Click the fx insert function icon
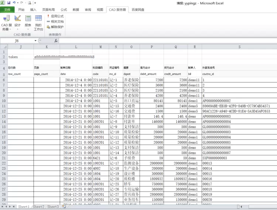277x210 pixels. pos(56,41)
